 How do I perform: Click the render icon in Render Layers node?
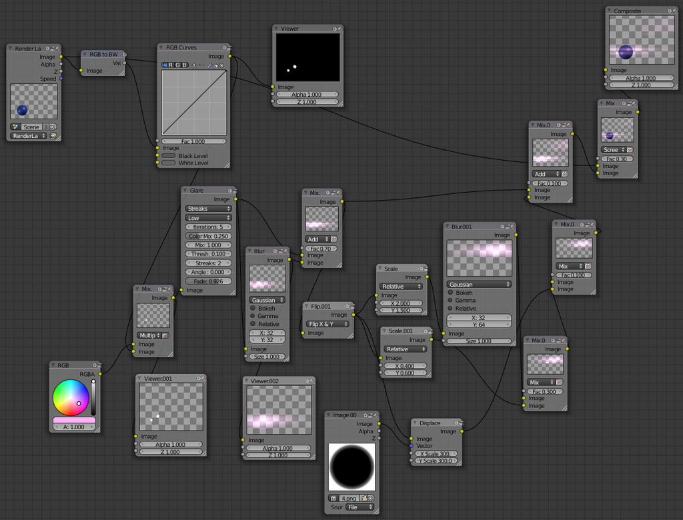coord(53,136)
